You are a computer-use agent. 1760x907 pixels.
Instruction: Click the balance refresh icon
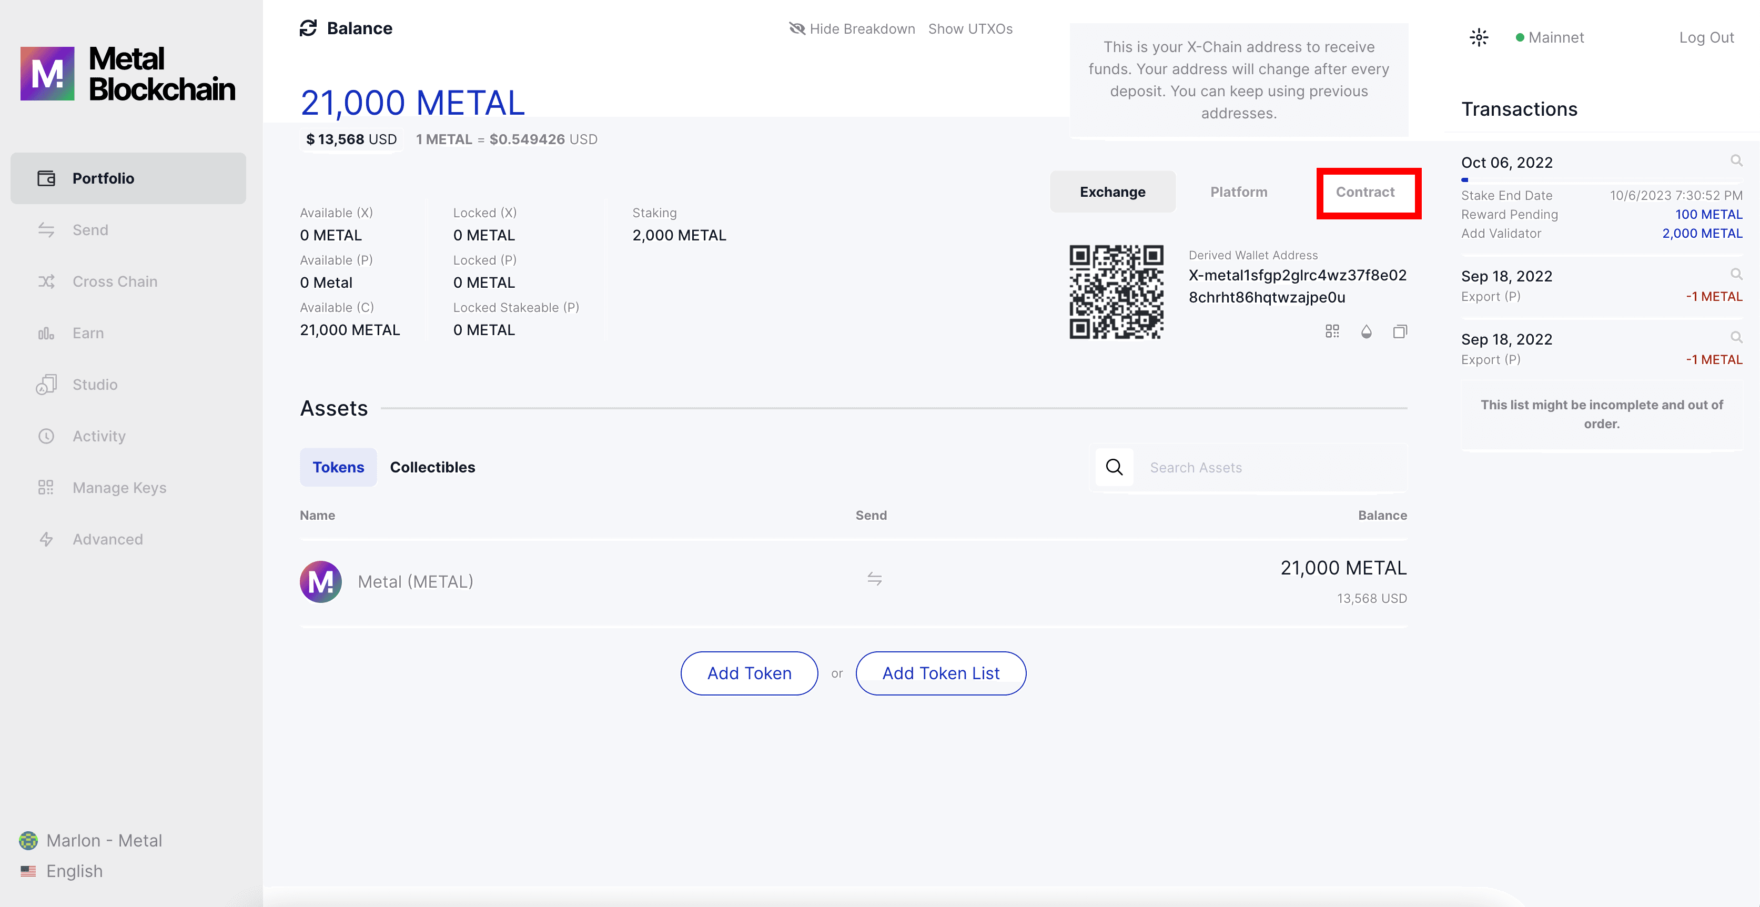(308, 28)
